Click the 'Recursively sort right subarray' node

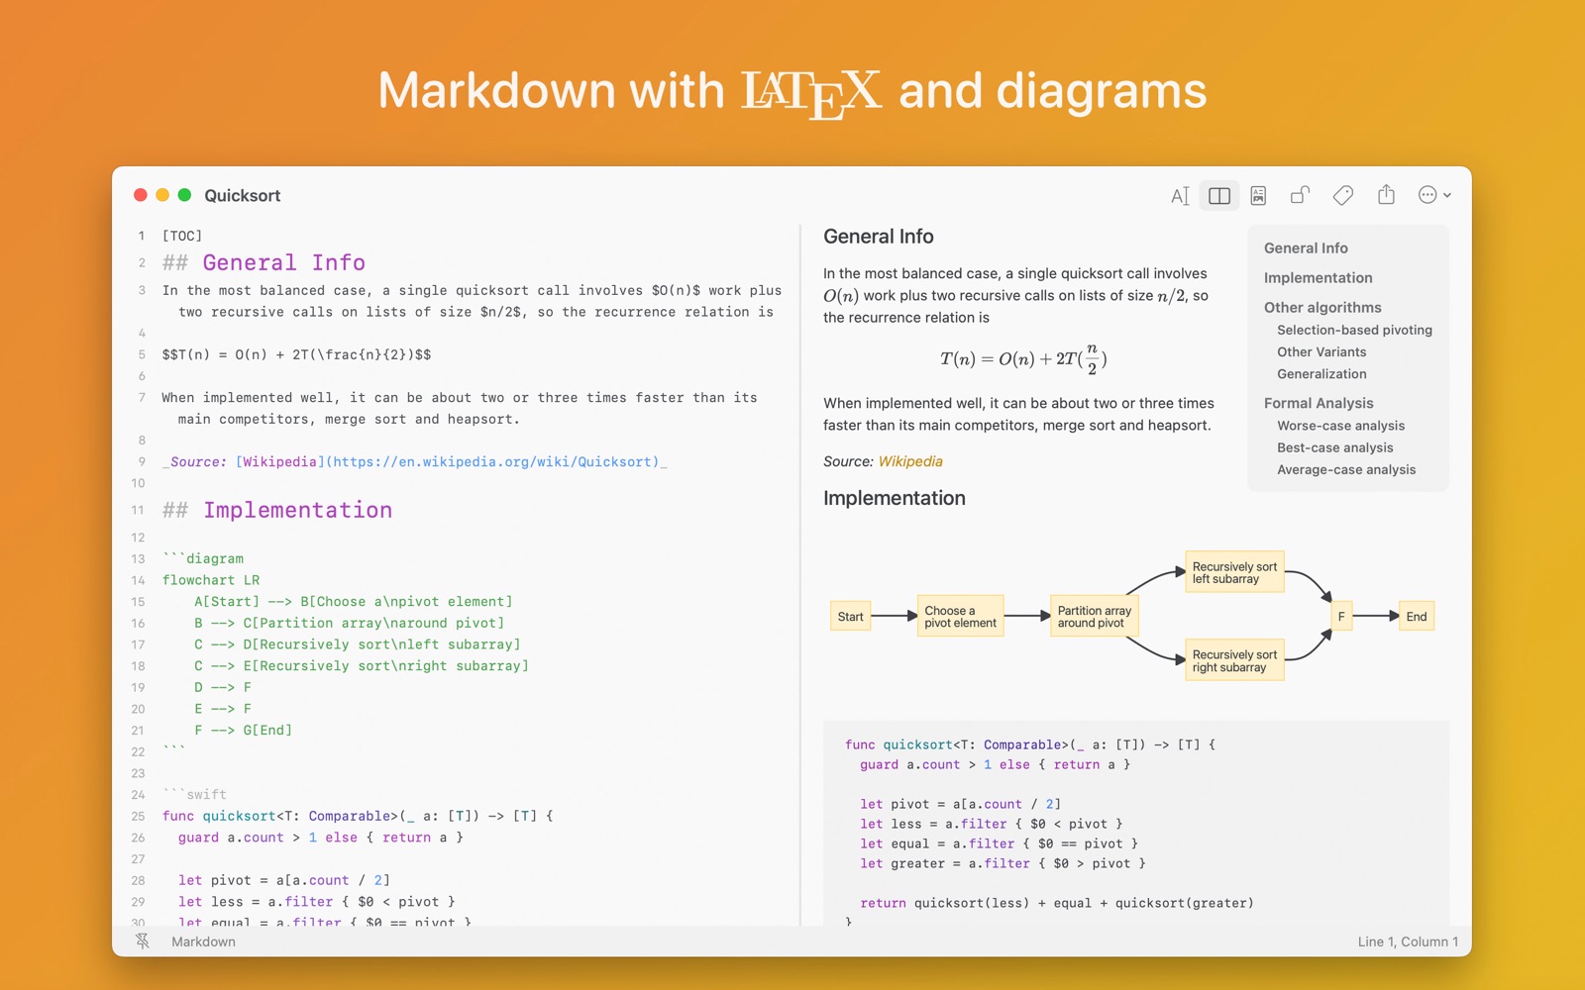pyautogui.click(x=1234, y=660)
